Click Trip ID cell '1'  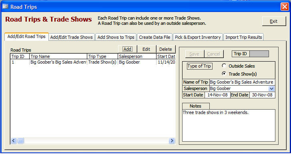20,62
